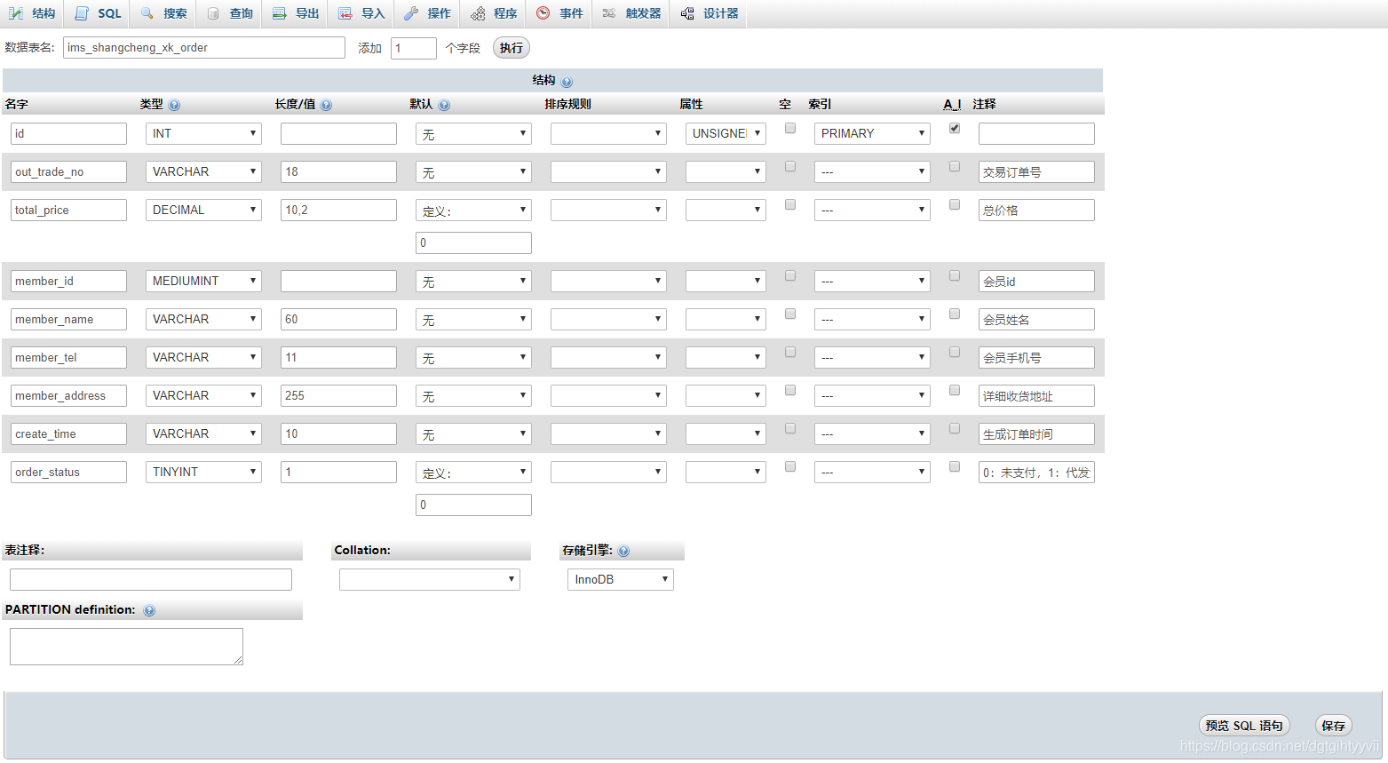This screenshot has width=1388, height=763.
Task: Click help icon next to 结构 heading
Action: 567,82
